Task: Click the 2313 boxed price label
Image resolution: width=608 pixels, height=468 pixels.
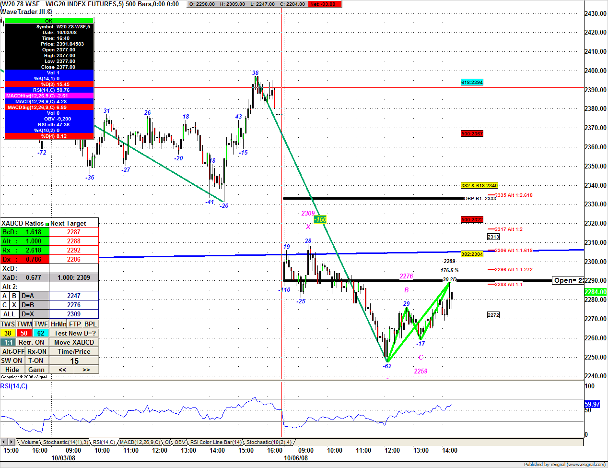Action: click(493, 237)
